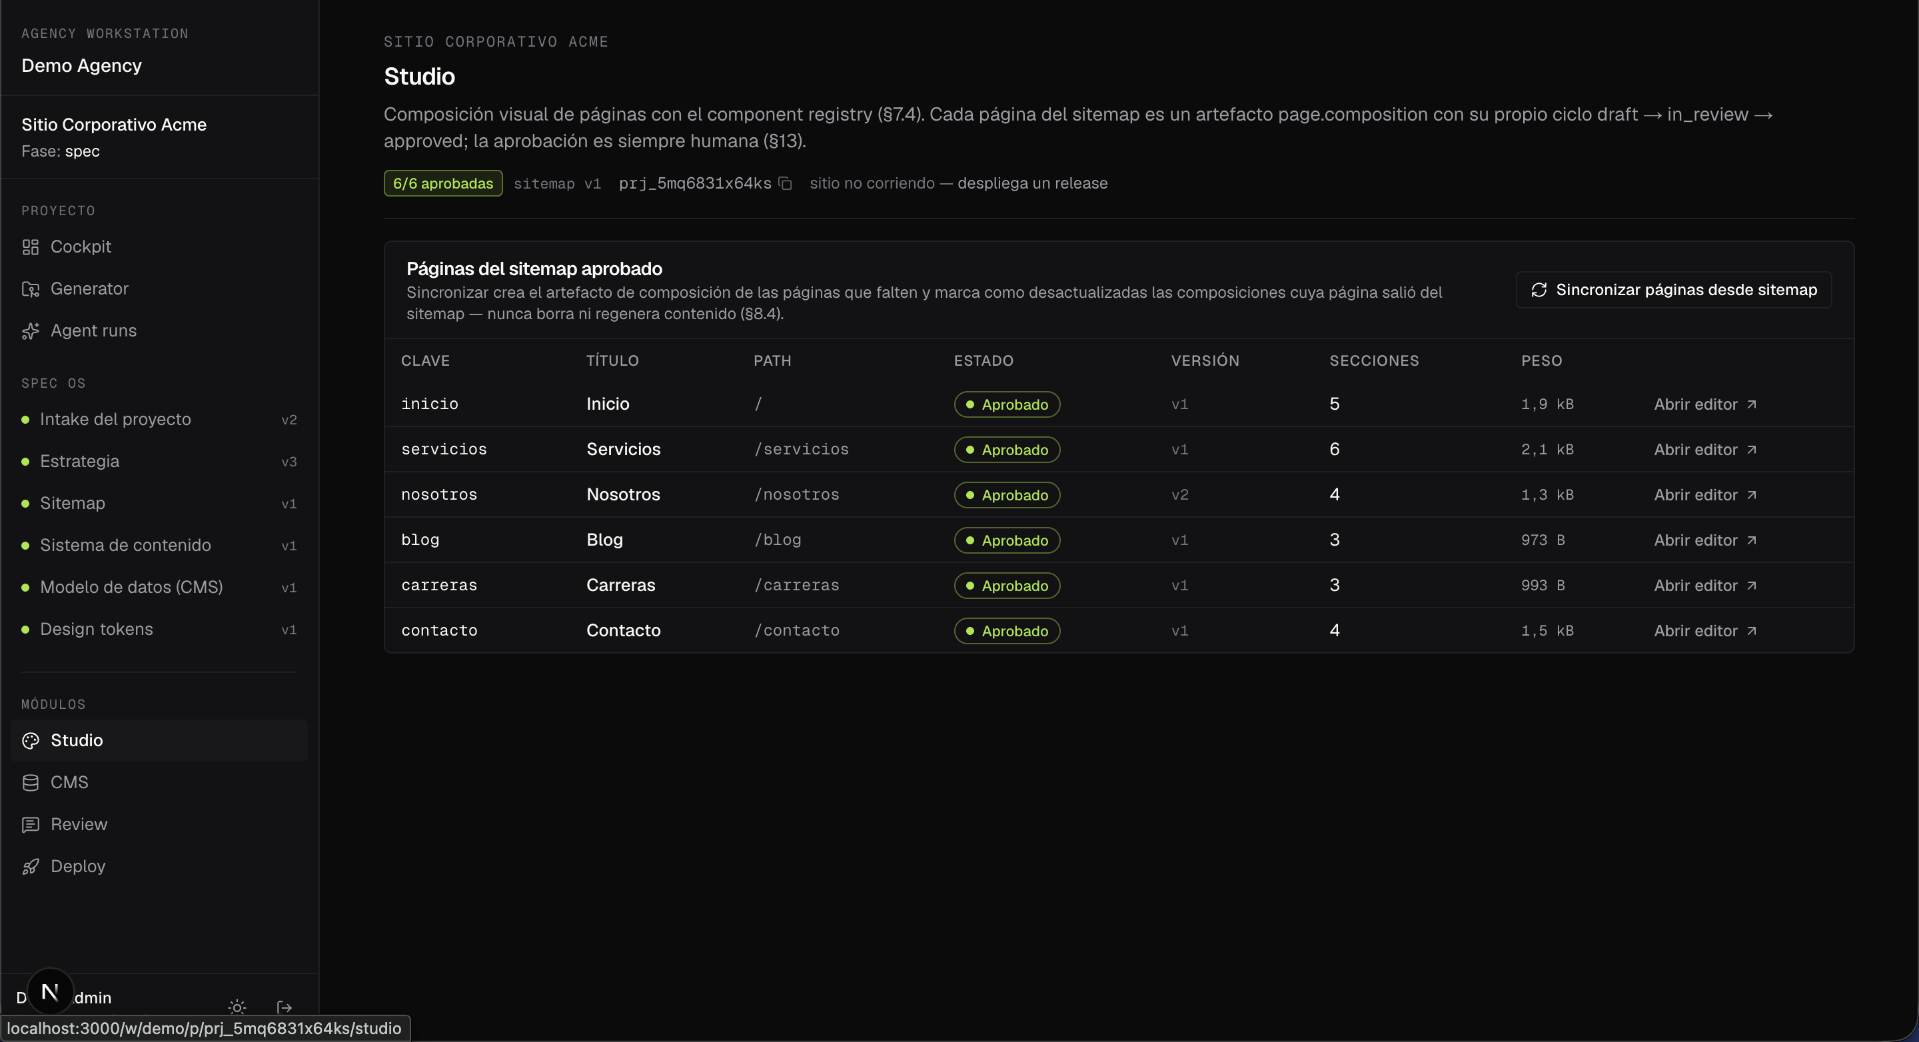1919x1042 pixels.
Task: Click the blog key cell
Action: pyautogui.click(x=420, y=540)
